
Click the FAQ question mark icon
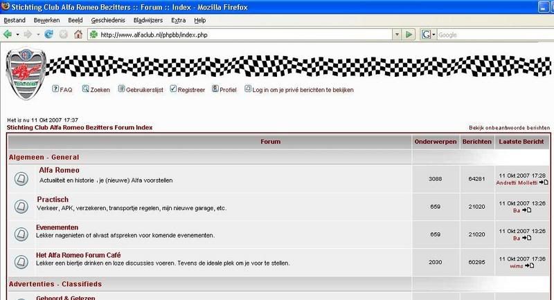pyautogui.click(x=55, y=89)
